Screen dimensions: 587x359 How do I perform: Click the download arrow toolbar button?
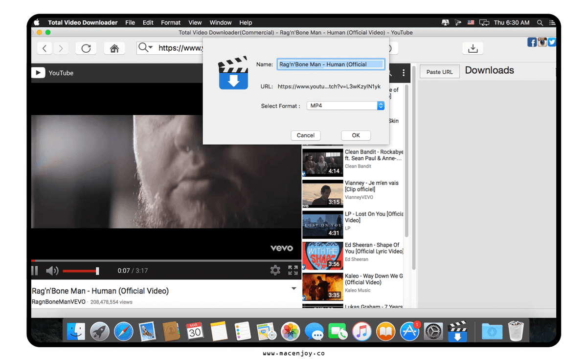pos(473,48)
